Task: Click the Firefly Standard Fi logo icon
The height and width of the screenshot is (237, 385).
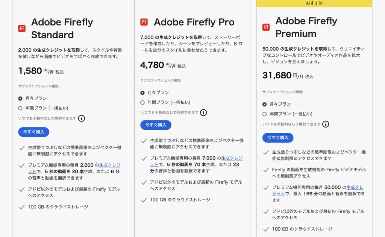Action: click(22, 28)
